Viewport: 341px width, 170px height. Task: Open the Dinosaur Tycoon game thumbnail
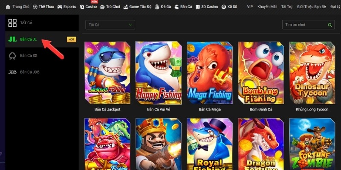[x=312, y=73]
